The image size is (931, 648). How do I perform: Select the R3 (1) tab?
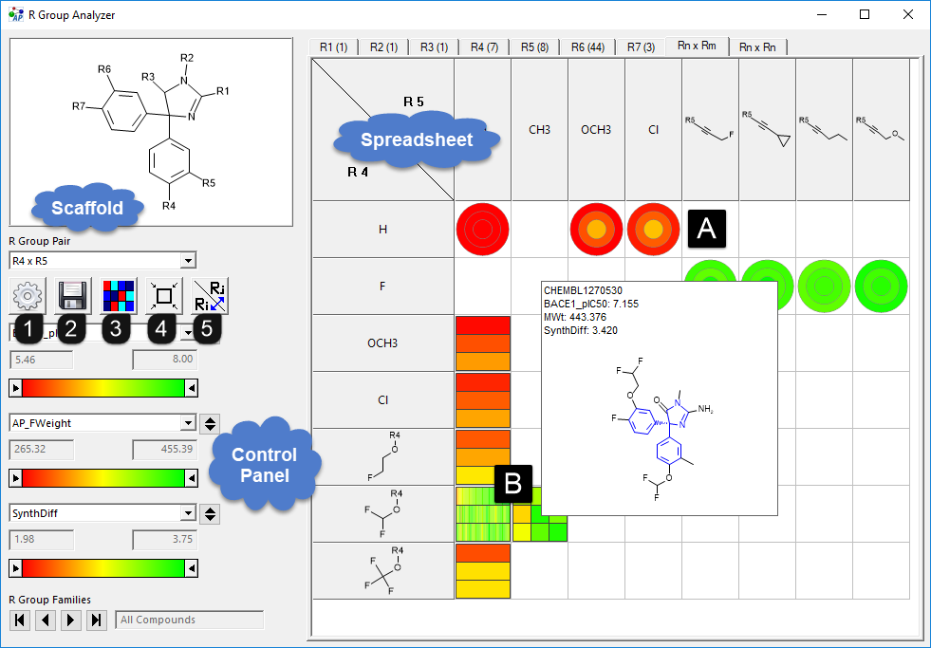[x=434, y=46]
